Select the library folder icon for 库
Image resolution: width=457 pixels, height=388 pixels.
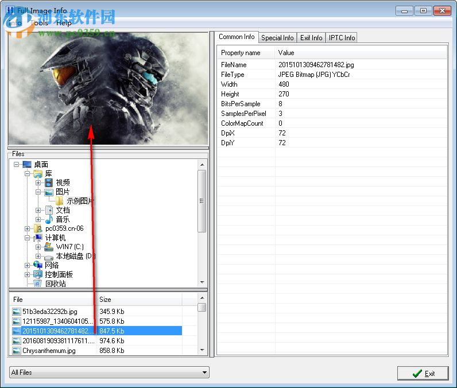(38, 174)
